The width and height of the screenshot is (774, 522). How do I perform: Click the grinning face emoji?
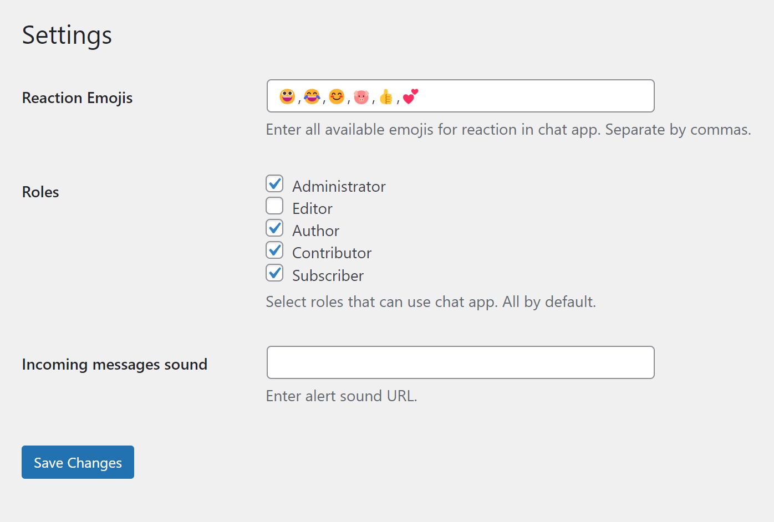pos(287,96)
